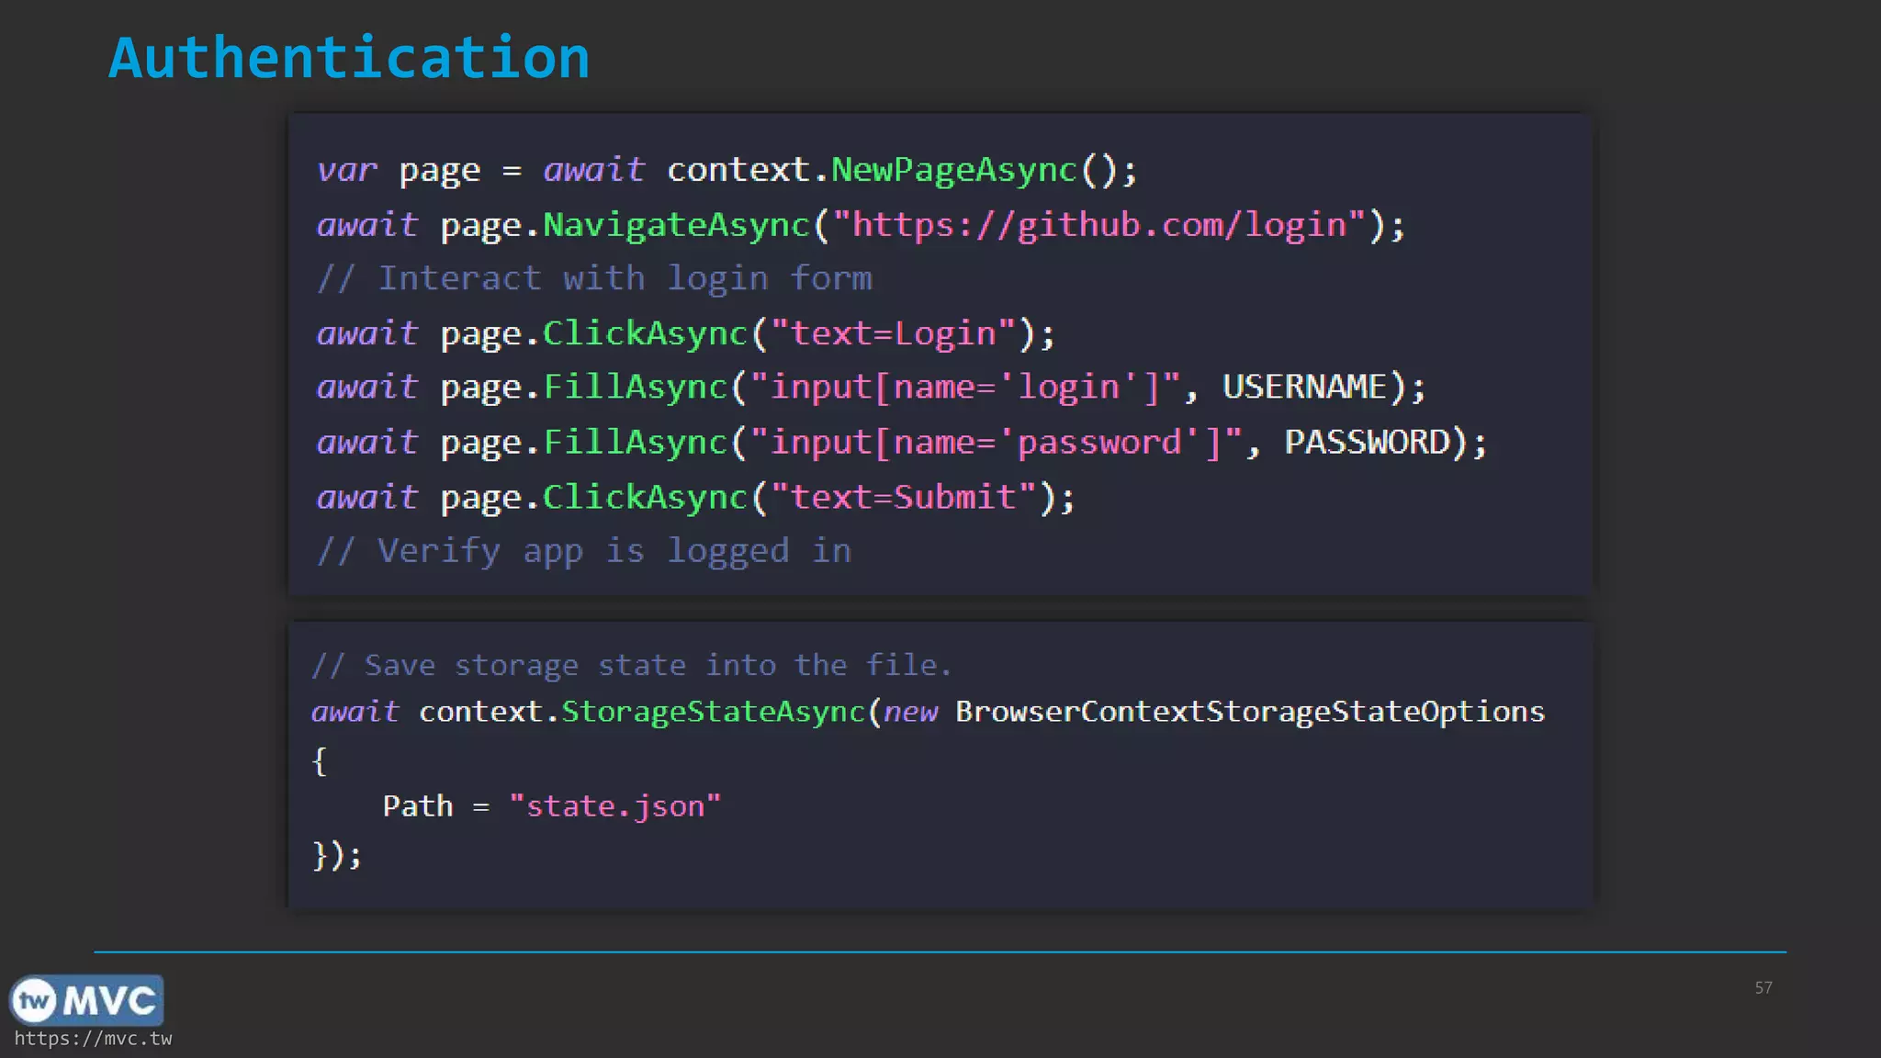1881x1058 pixels.
Task: Click the StorageStateAsync method name
Action: point(714,712)
